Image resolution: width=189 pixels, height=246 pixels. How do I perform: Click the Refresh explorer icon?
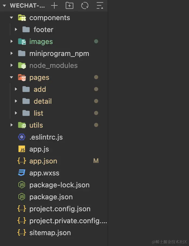pyautogui.click(x=85, y=6)
